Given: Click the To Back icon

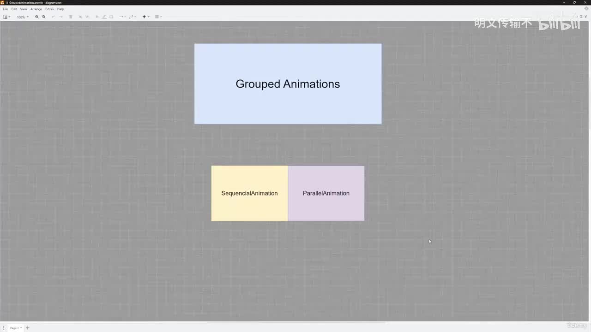Looking at the screenshot, I should click(87, 17).
